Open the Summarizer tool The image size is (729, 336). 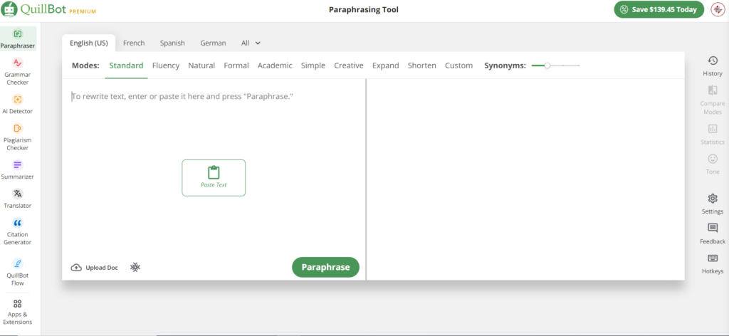(x=18, y=169)
